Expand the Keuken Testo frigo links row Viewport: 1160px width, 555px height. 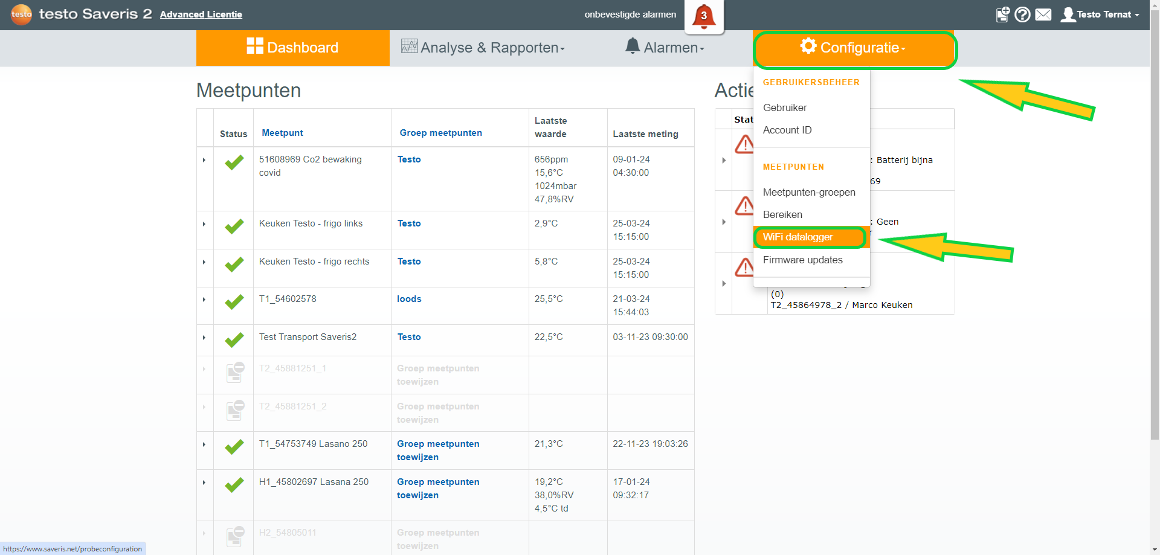coord(204,224)
